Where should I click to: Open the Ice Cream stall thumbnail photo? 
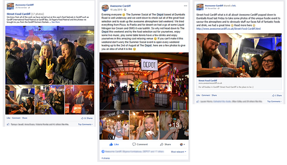point(114,125)
